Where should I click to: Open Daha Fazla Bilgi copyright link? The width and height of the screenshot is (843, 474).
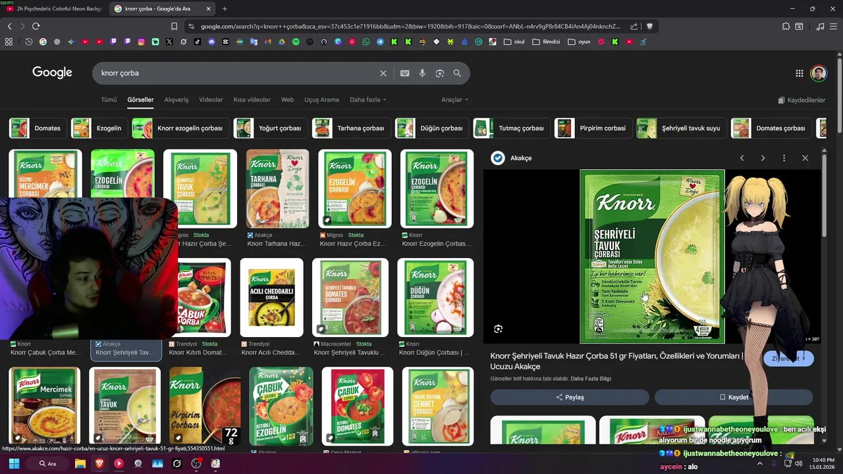pyautogui.click(x=590, y=379)
